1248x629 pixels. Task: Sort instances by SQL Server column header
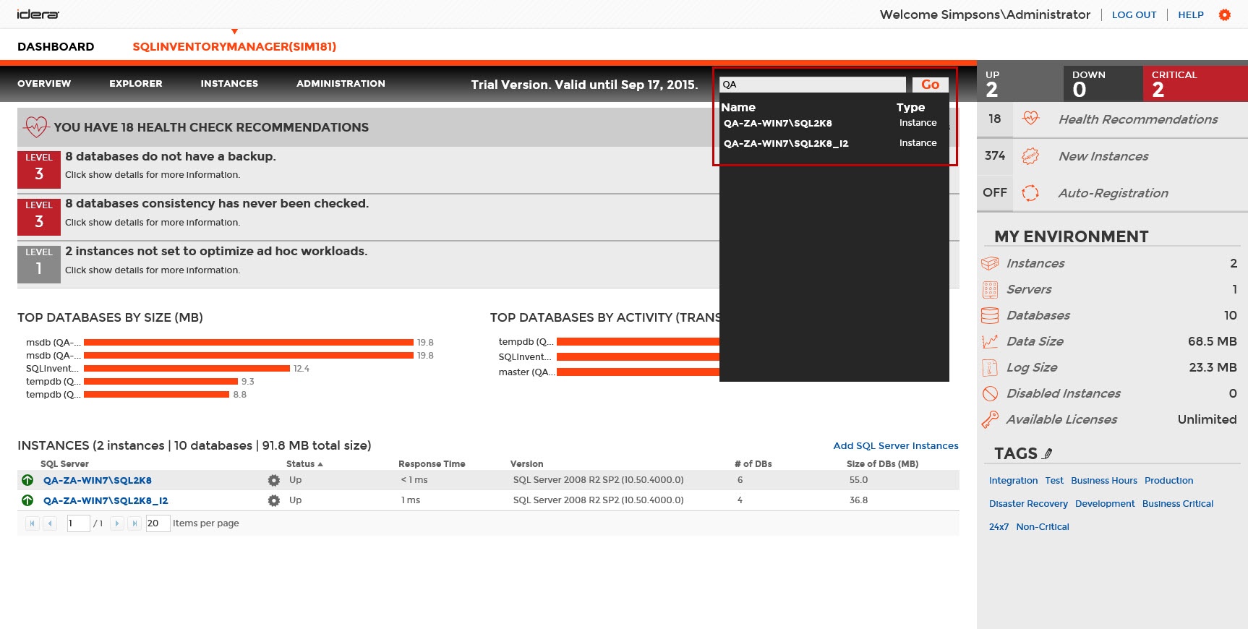[x=64, y=464]
